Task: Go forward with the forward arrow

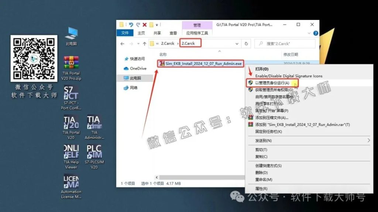Action: coord(131,44)
